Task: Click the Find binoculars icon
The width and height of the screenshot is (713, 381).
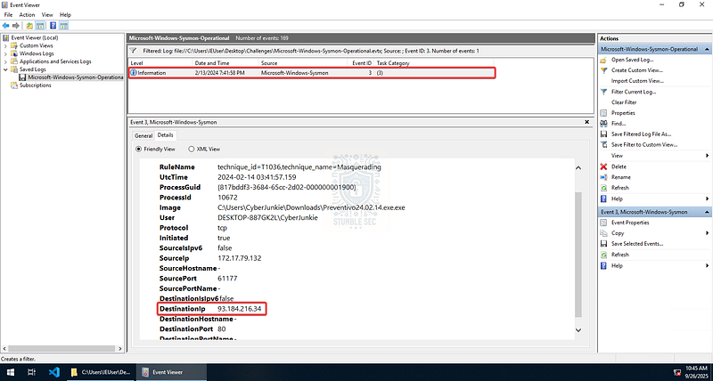Action: click(603, 124)
